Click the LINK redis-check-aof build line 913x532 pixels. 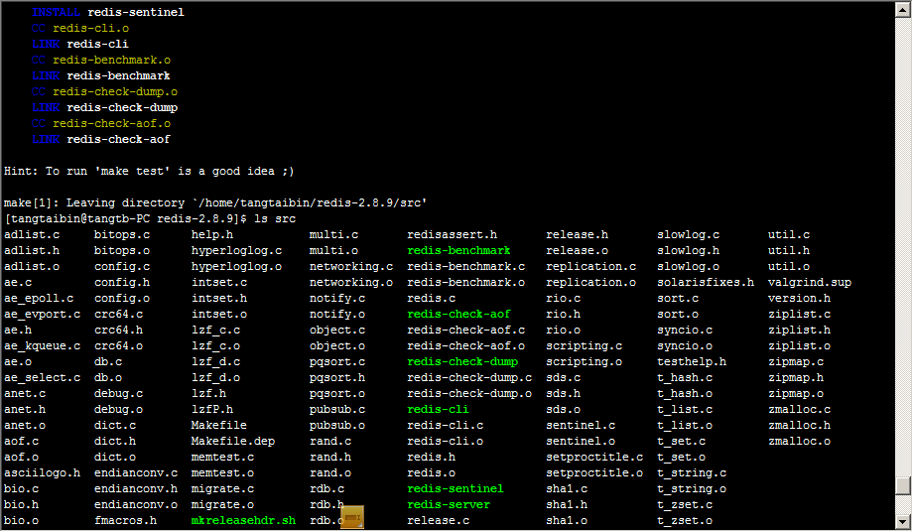101,139
